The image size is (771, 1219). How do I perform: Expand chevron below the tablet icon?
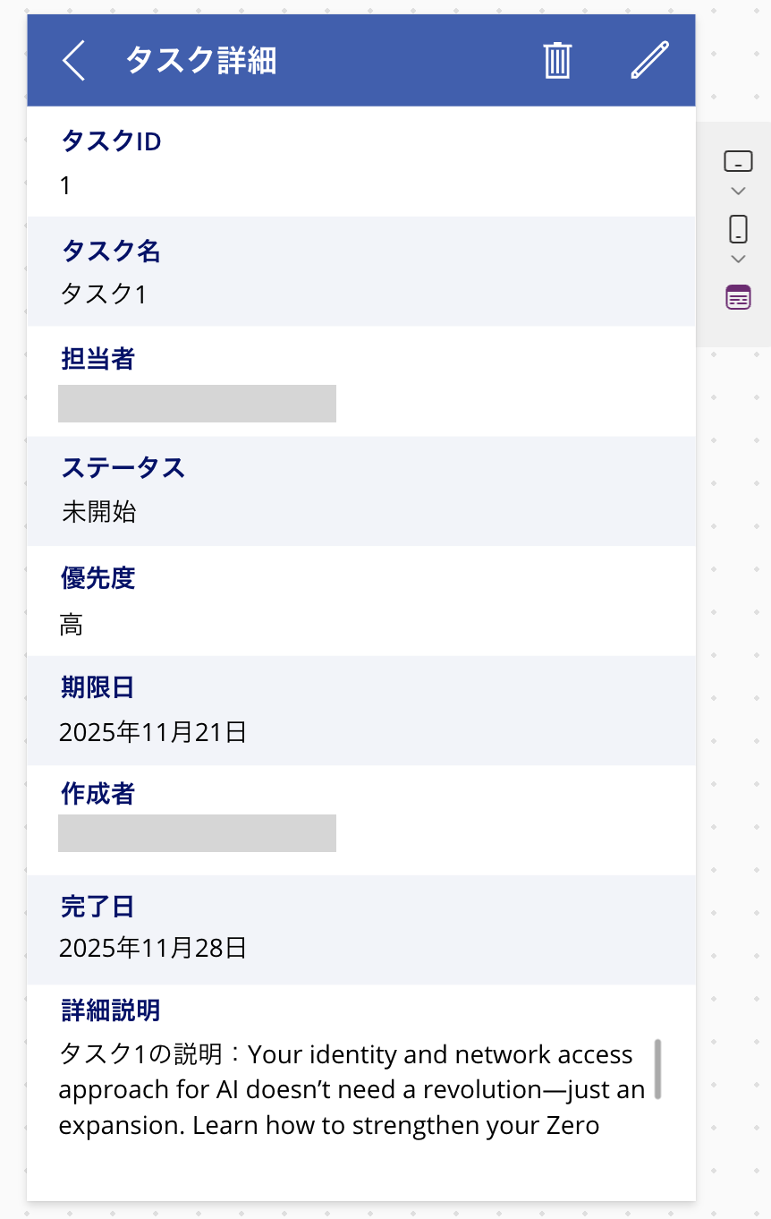[738, 191]
